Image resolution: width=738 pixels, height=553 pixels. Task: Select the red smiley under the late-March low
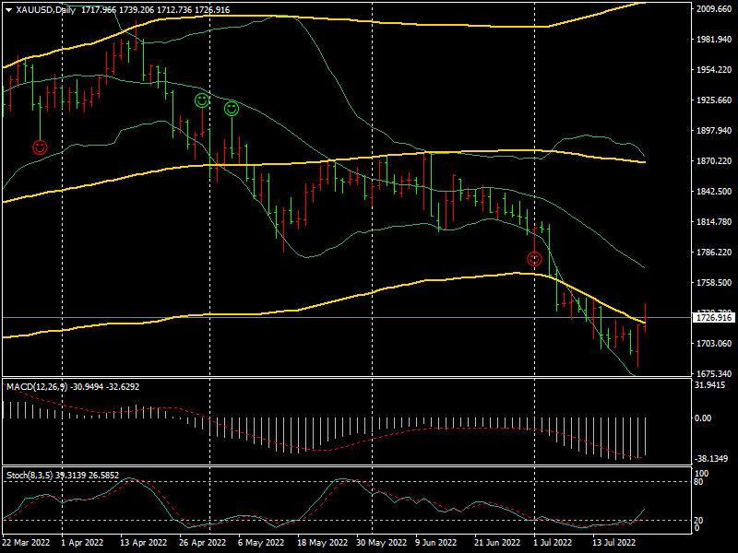(40, 147)
